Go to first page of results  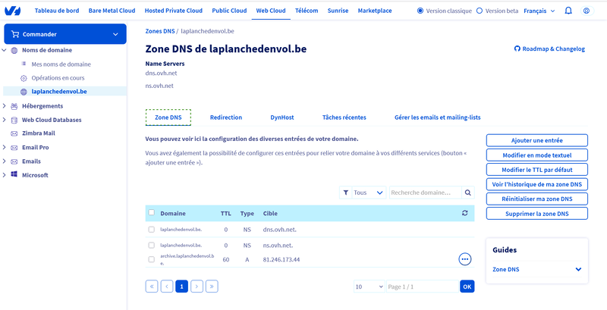click(x=152, y=287)
